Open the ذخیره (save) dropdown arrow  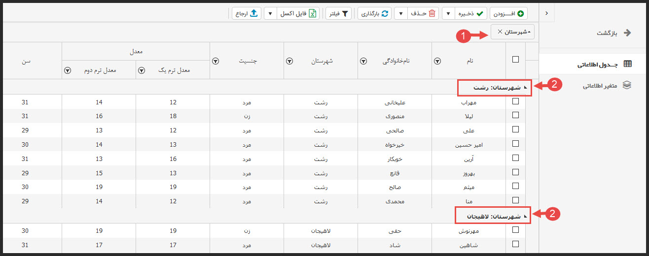448,13
